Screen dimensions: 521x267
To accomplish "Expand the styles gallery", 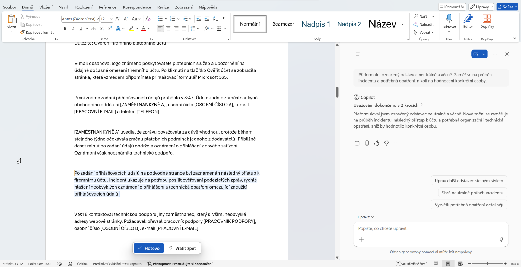I will pos(403,24).
